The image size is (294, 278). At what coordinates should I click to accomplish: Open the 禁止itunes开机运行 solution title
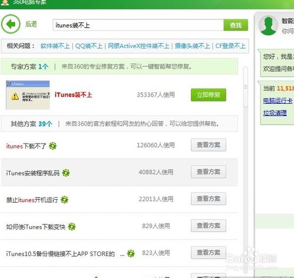click(x=32, y=200)
